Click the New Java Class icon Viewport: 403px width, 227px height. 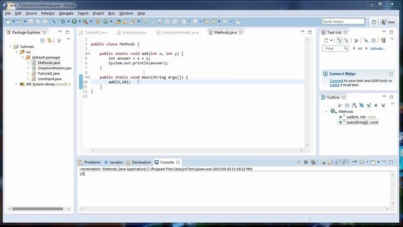(x=106, y=21)
